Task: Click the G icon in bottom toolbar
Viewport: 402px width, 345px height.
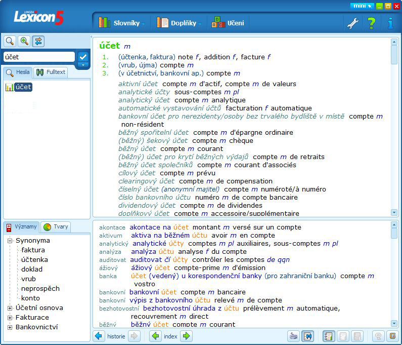Action: [392, 336]
